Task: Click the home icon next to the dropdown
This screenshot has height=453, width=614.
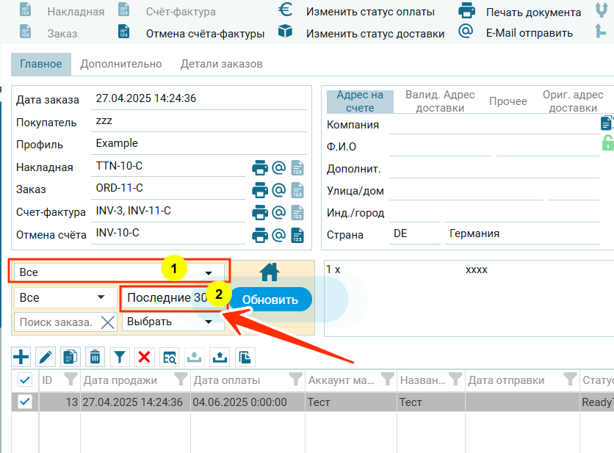Action: pyautogui.click(x=270, y=272)
